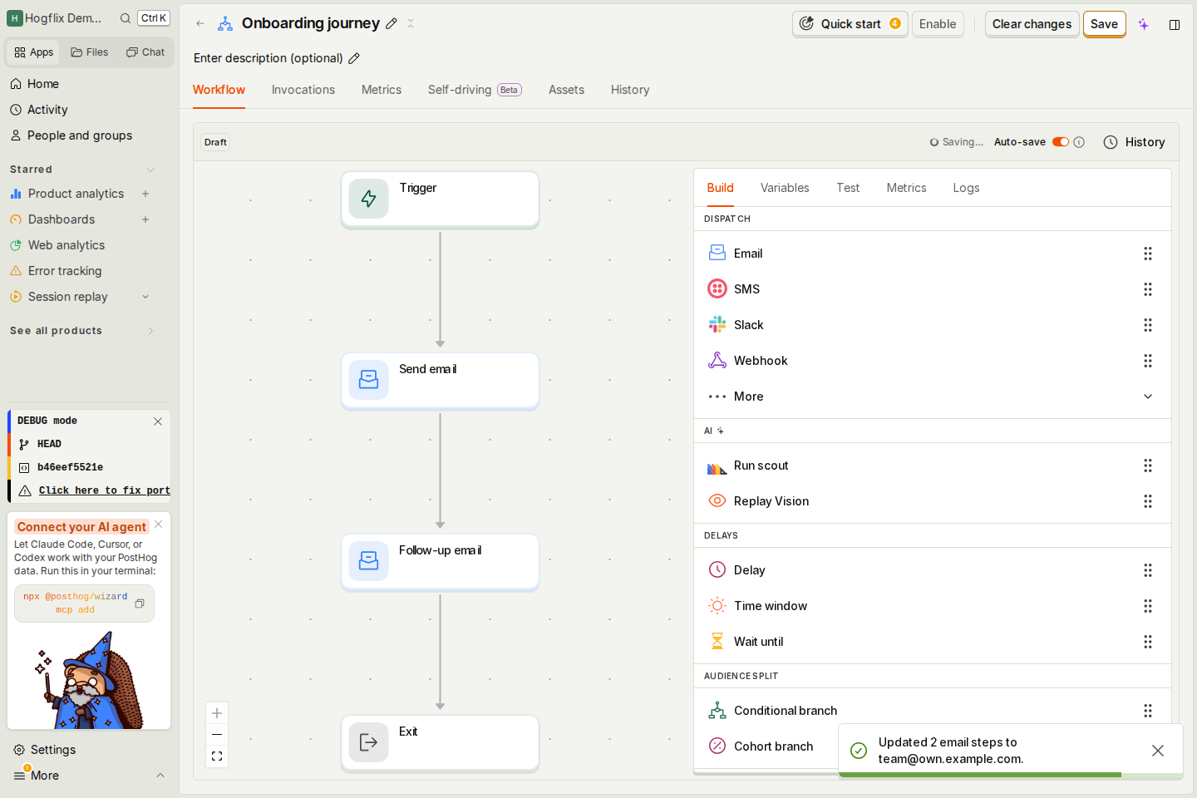Open the workflow title chevron dropdown

coord(411,23)
